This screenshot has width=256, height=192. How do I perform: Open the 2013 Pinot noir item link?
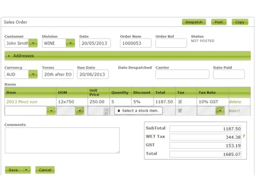pyautogui.click(x=22, y=102)
